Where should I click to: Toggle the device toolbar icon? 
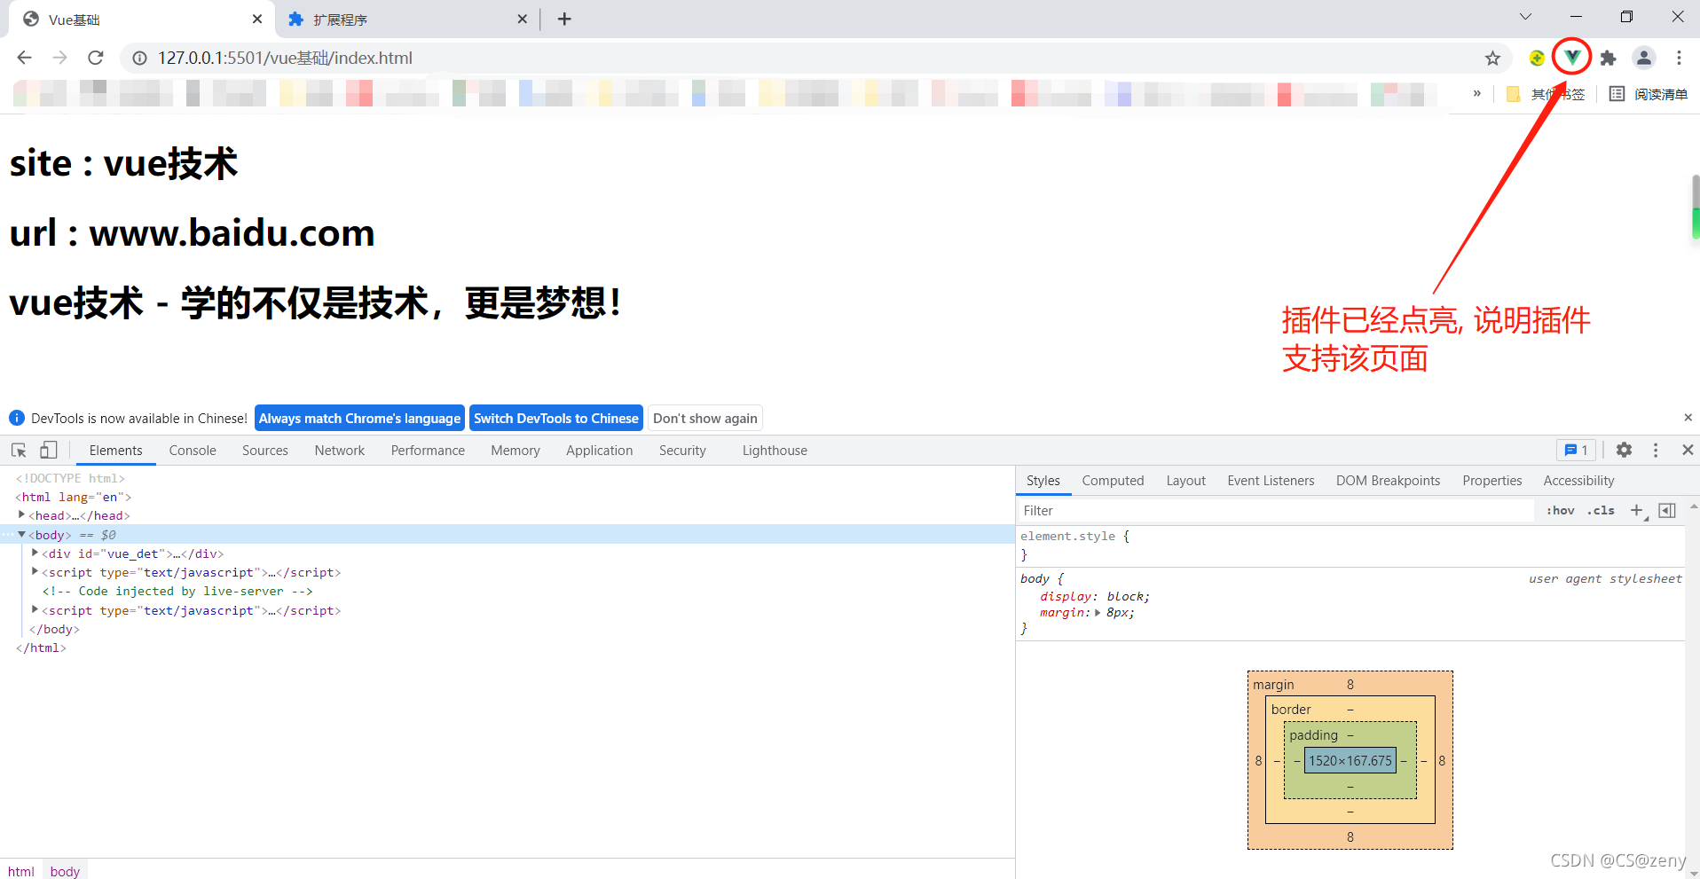tap(49, 450)
